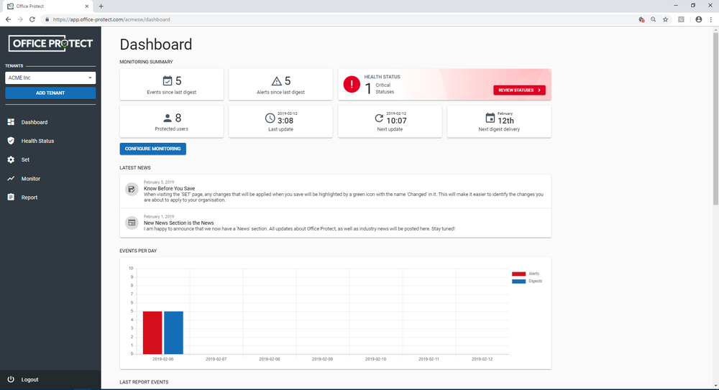The width and height of the screenshot is (719, 390).
Task: Click the red critical health exclamation icon
Action: point(352,84)
